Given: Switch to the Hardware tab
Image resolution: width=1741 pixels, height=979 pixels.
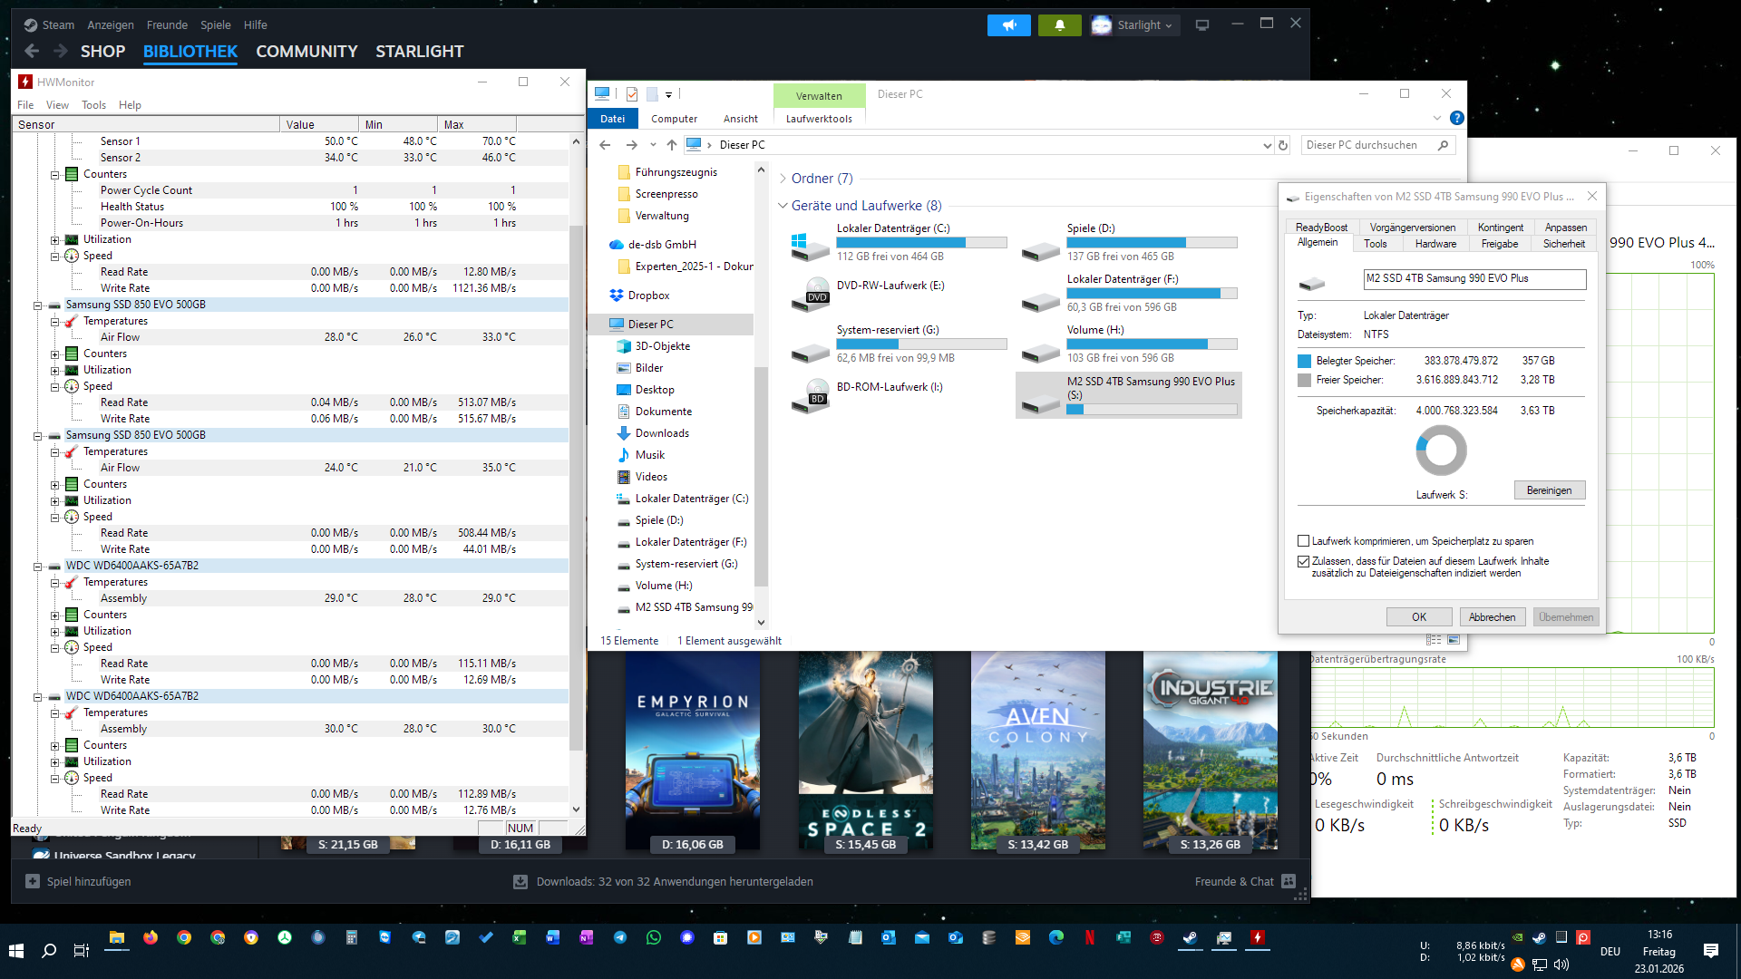Looking at the screenshot, I should [1435, 244].
